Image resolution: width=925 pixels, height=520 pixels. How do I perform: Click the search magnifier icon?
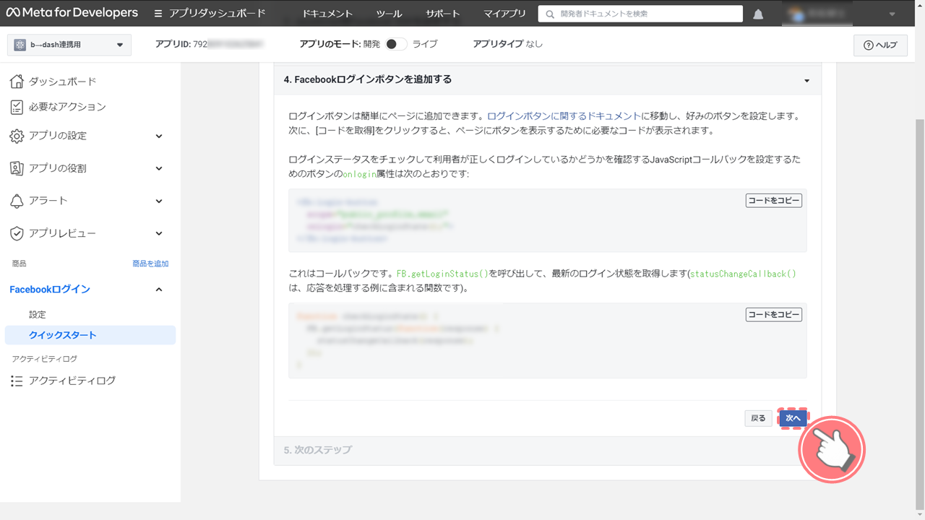click(x=551, y=14)
